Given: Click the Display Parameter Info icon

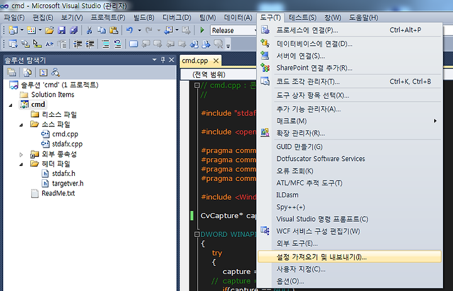Looking at the screenshot, I should [25, 44].
